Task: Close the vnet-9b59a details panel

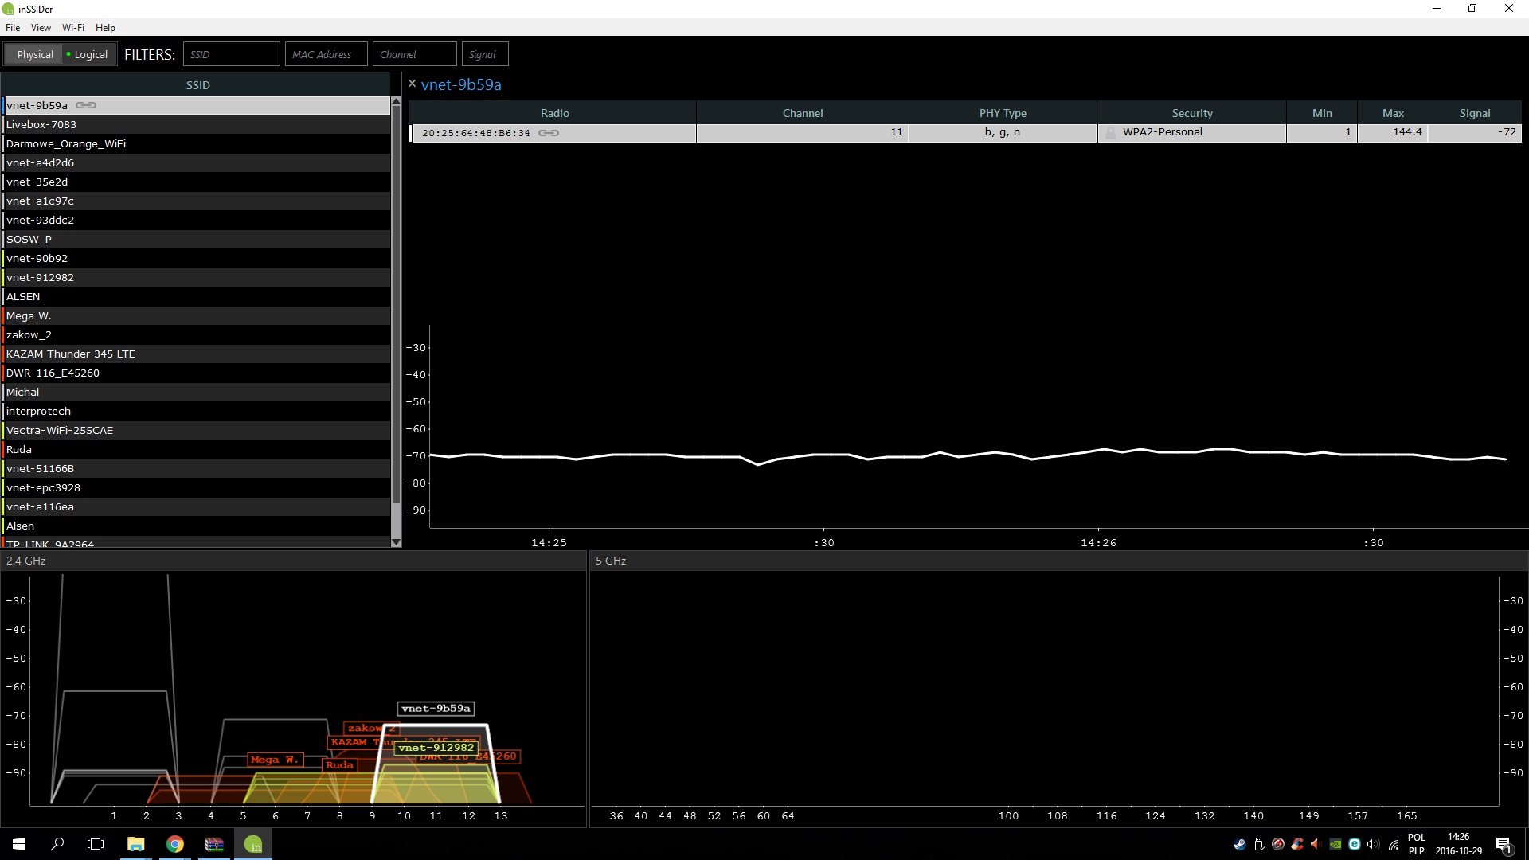Action: pyautogui.click(x=412, y=84)
